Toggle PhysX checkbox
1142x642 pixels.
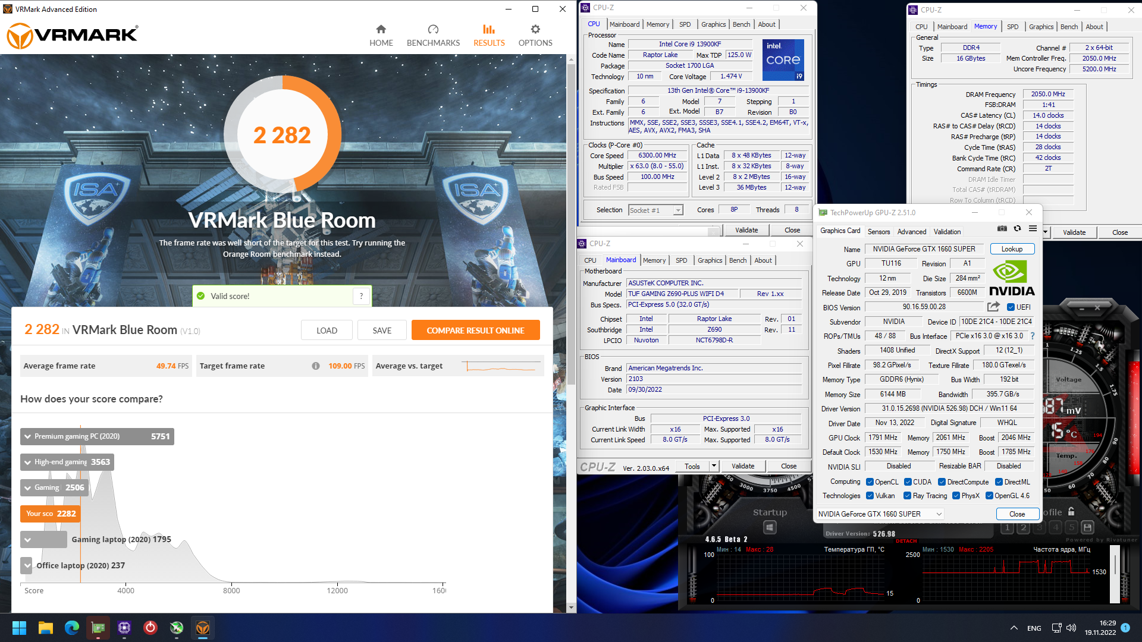(956, 496)
